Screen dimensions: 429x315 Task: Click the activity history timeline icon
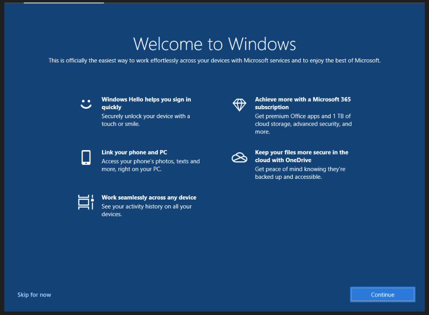pos(86,202)
